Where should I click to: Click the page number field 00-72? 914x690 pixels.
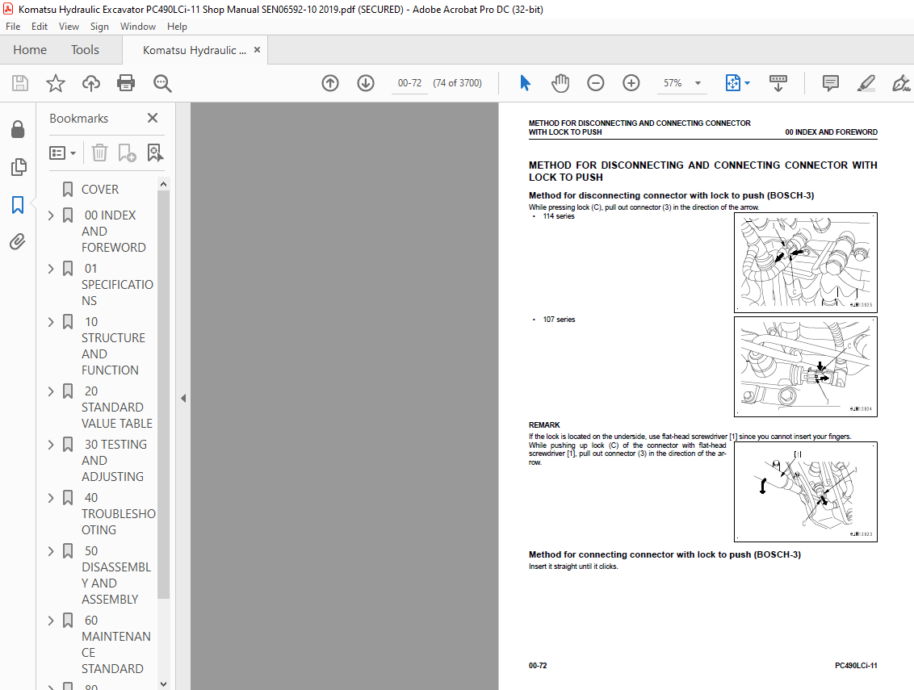point(409,83)
